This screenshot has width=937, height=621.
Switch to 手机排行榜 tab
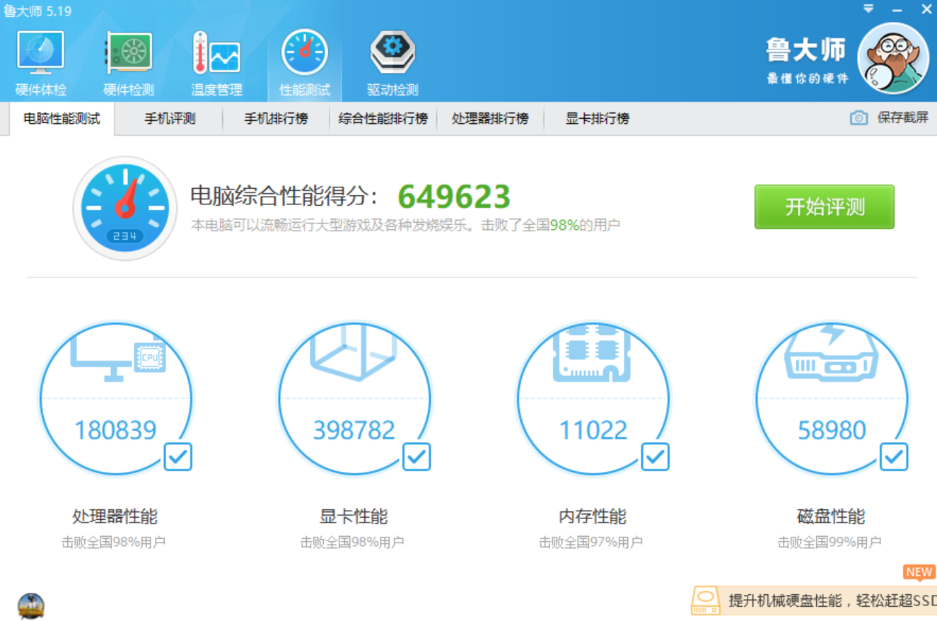(x=277, y=118)
